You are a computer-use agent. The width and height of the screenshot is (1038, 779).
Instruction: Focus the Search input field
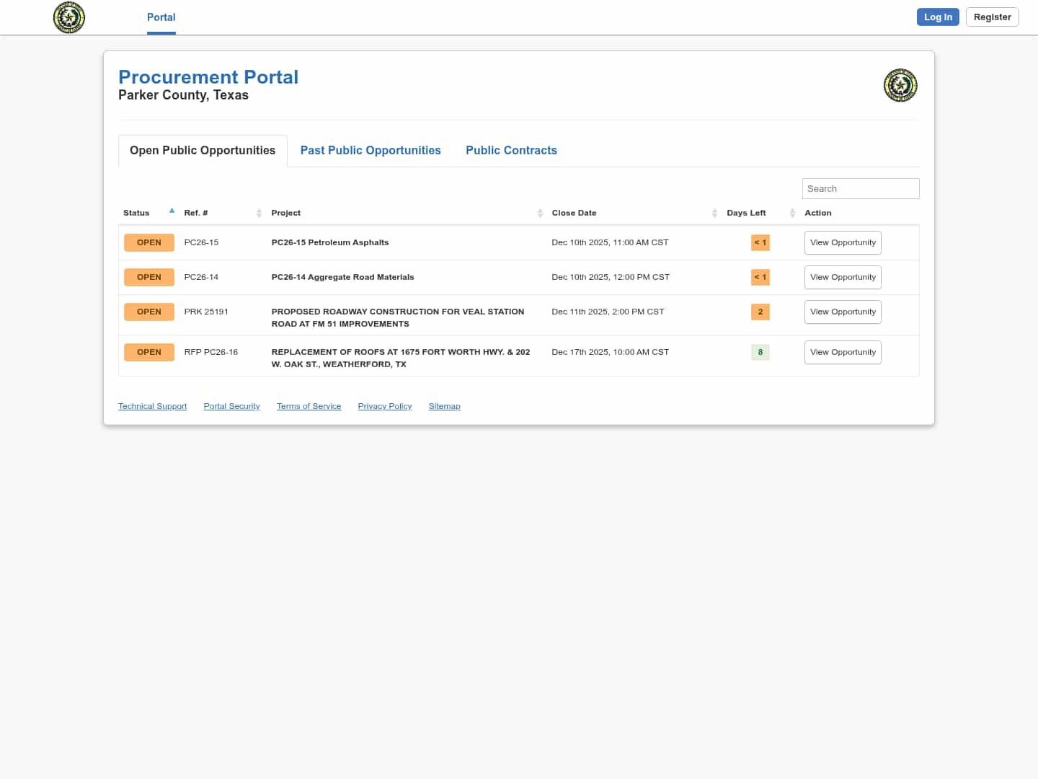click(x=860, y=188)
